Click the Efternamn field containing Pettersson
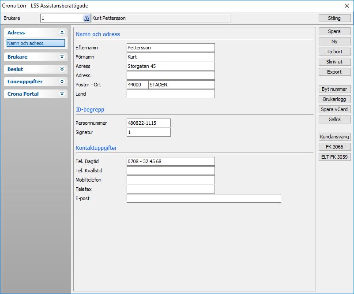The image size is (354, 294). point(171,48)
